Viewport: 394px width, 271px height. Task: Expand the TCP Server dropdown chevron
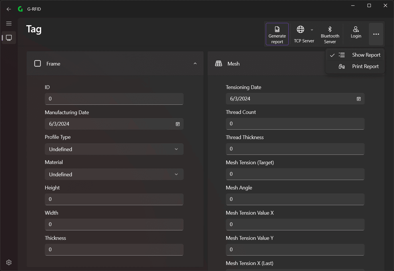click(312, 30)
